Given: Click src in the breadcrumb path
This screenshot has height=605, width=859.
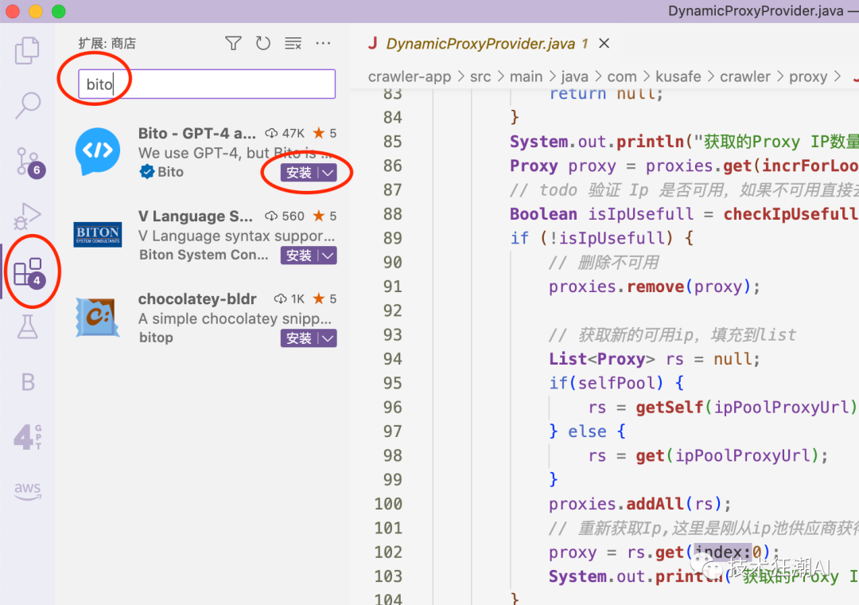Looking at the screenshot, I should click(x=480, y=76).
